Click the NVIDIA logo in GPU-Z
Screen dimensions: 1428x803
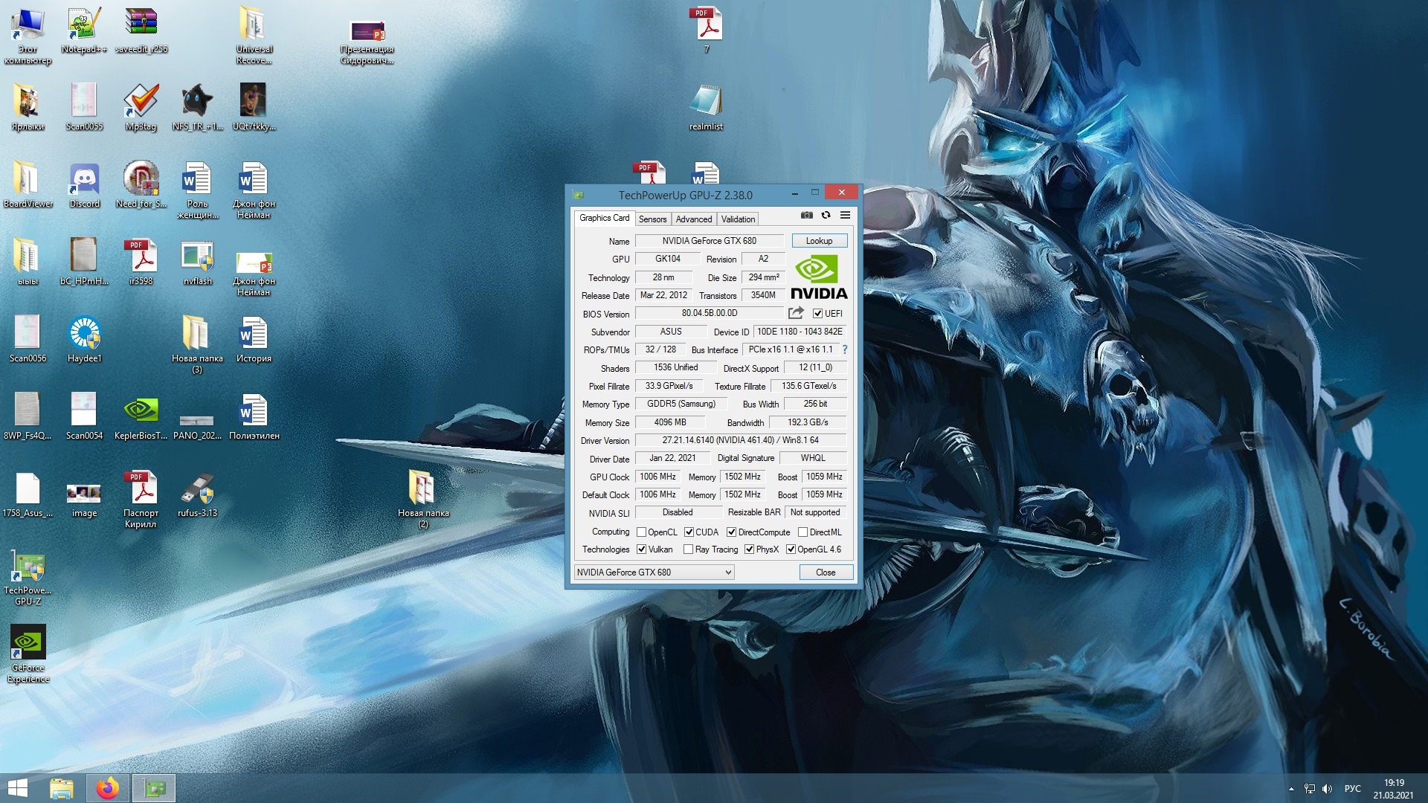(x=818, y=278)
